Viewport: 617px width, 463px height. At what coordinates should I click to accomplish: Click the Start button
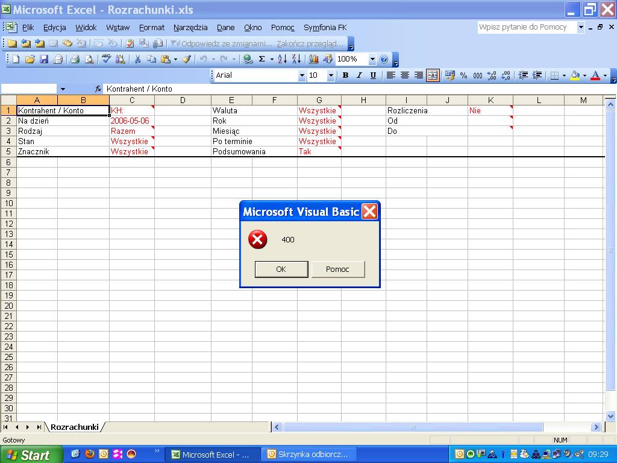pos(31,455)
